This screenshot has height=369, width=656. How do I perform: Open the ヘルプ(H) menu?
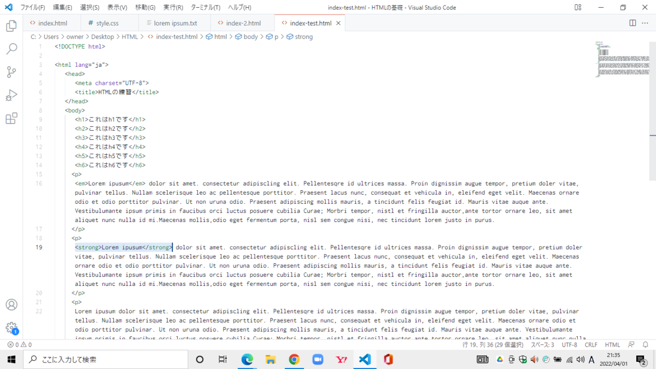coord(239,8)
